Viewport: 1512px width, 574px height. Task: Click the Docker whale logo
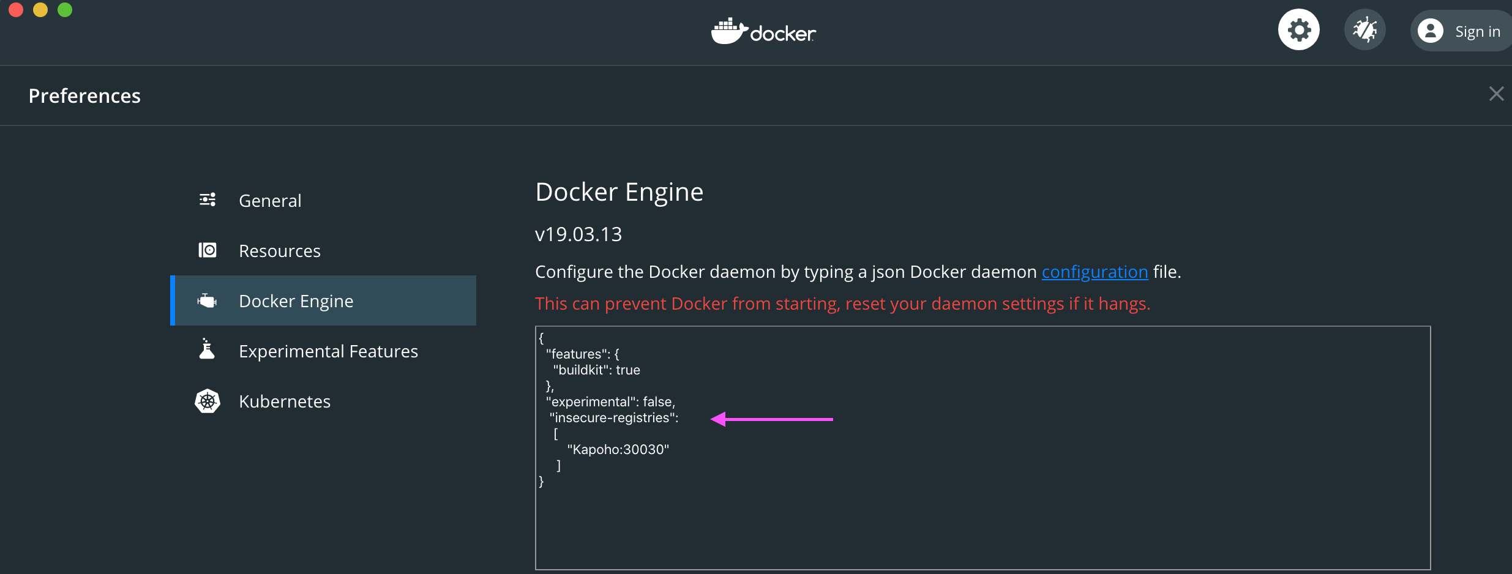[763, 31]
